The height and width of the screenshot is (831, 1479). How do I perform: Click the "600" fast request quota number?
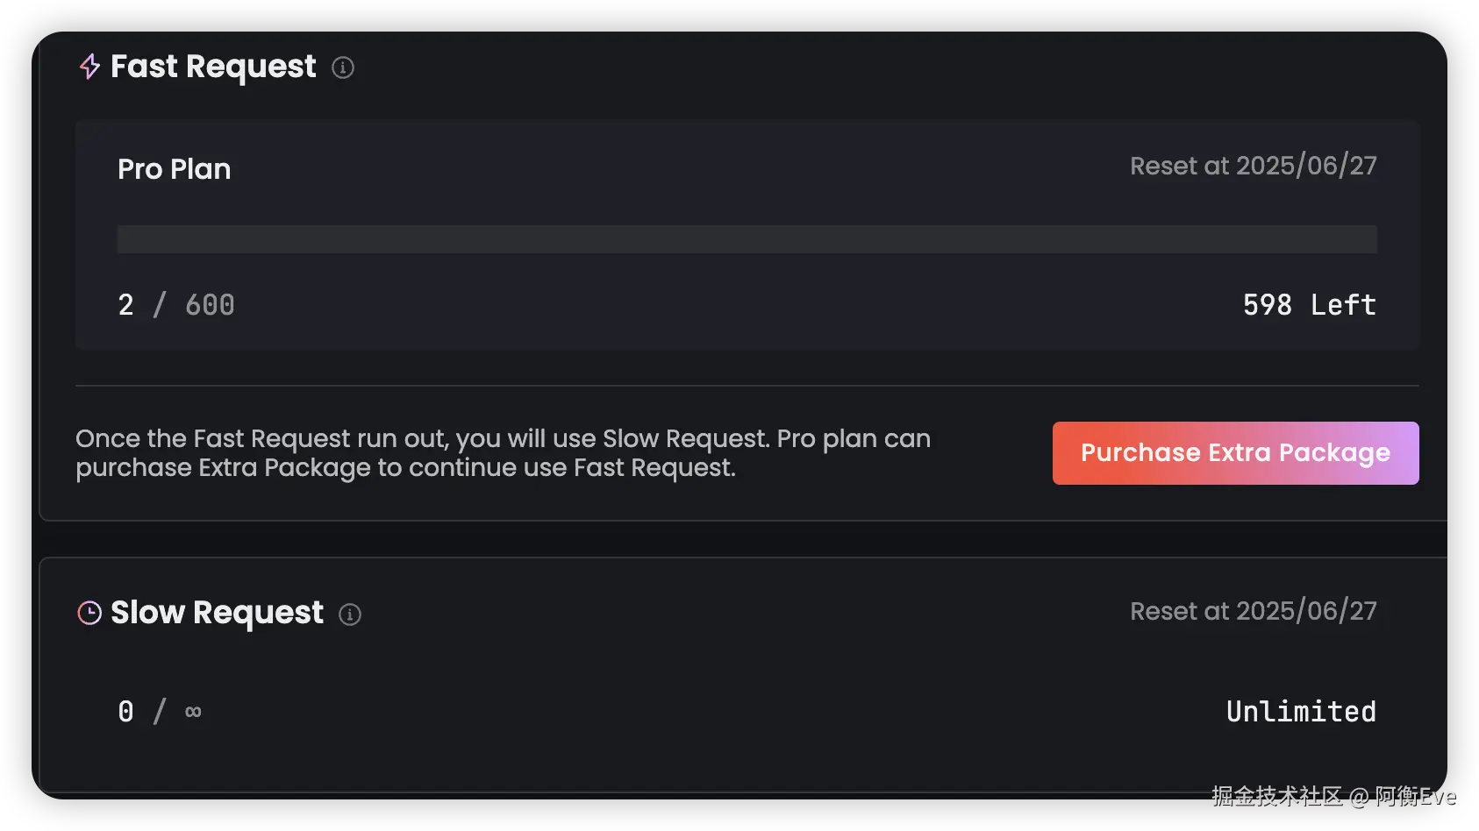pos(210,305)
